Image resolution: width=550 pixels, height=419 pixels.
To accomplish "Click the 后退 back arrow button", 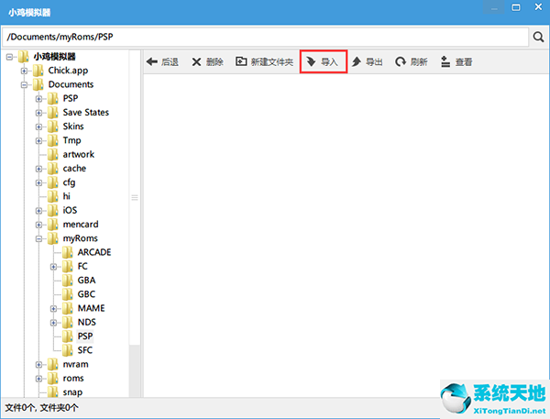I will point(162,62).
